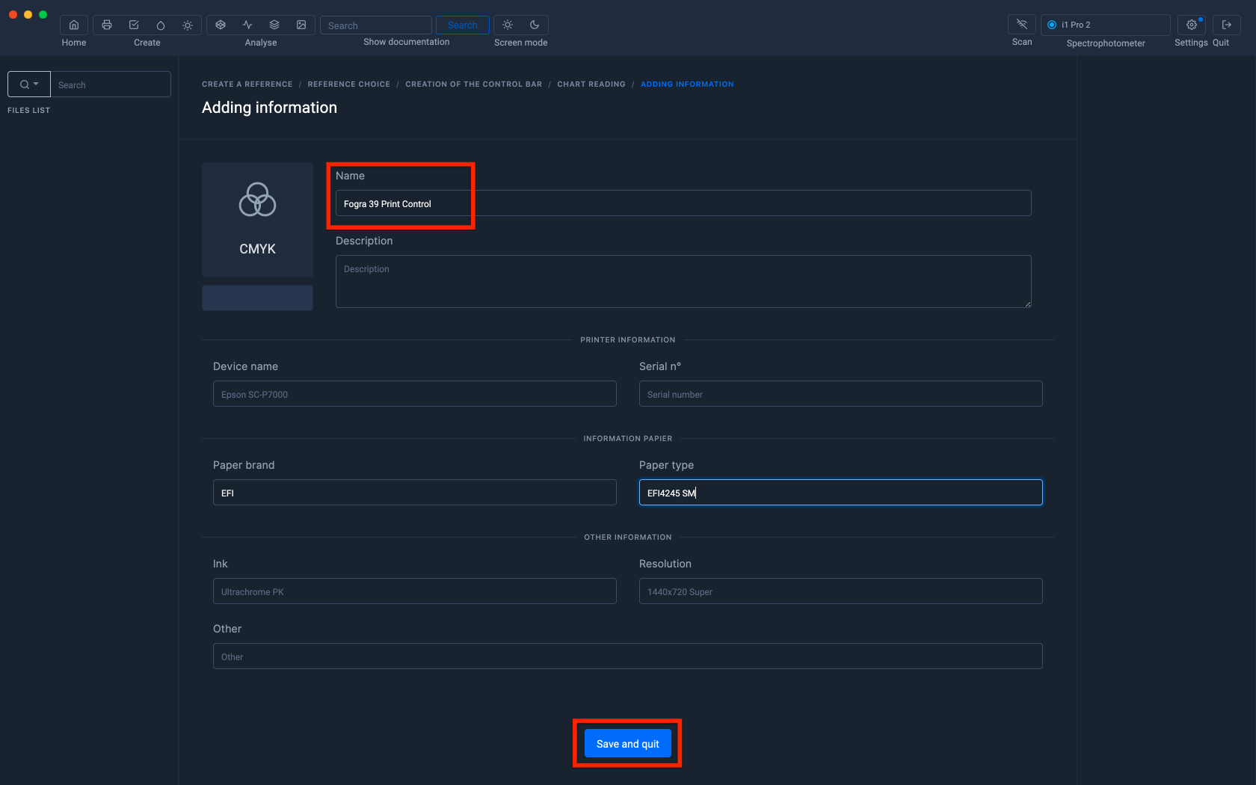Click the 'INFORMATION PAPIER' section heading
The width and height of the screenshot is (1256, 785).
628,439
